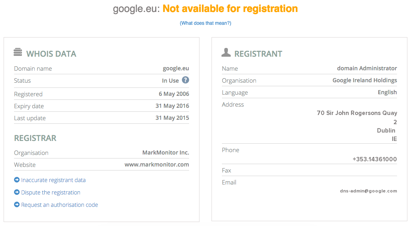This screenshot has height=226, width=415.
Task: Open the Inaccurate registrant data link
Action: (54, 180)
